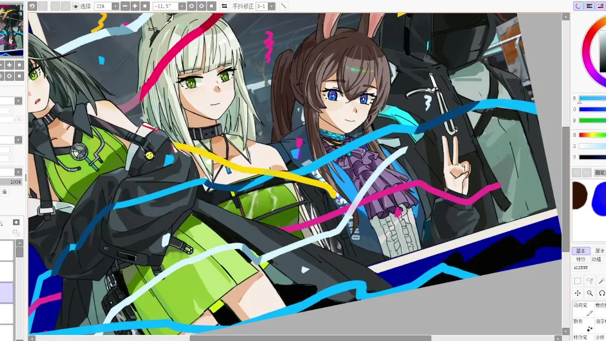
Task: Click the 100% opacity bar in left panel
Action: click(11, 182)
